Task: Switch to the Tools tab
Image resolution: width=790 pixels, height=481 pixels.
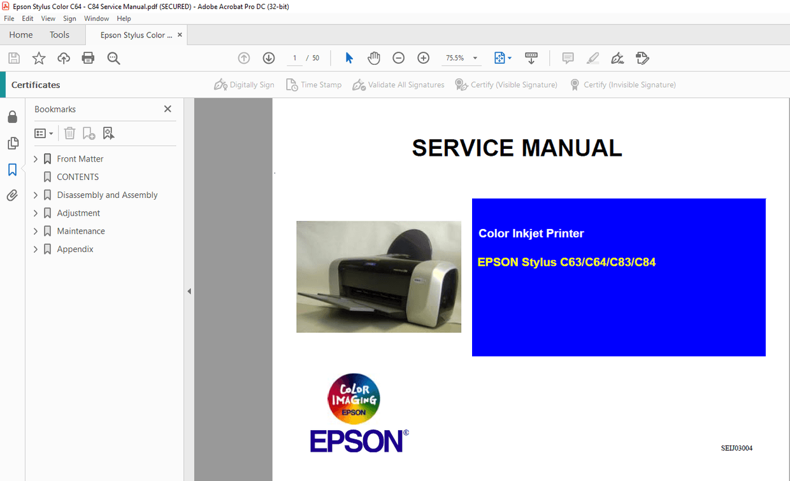Action: [59, 34]
